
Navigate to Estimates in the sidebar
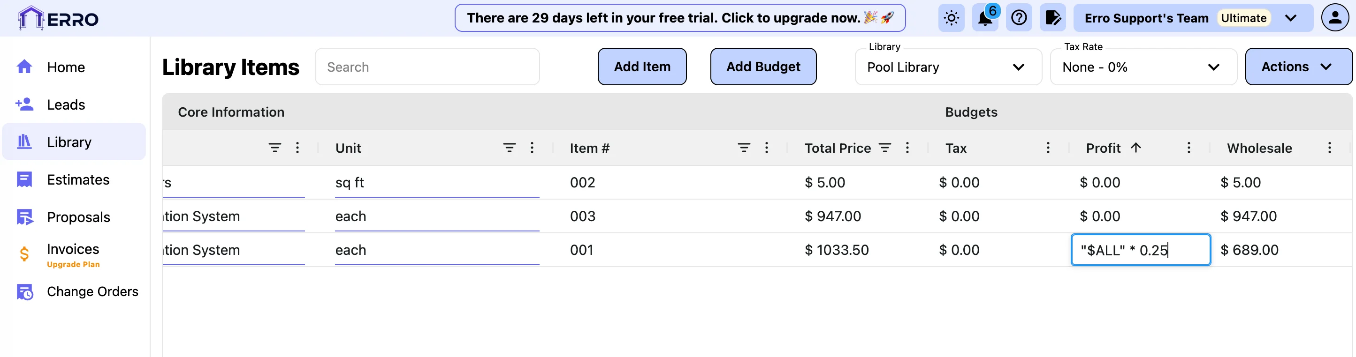click(x=78, y=179)
